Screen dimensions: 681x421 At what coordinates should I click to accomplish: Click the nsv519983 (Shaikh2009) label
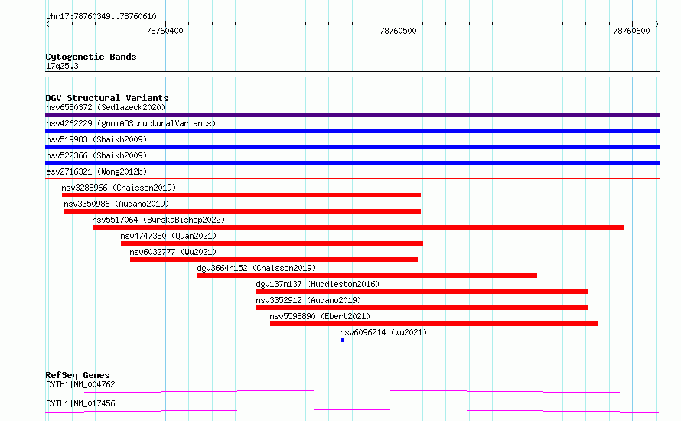coord(96,139)
